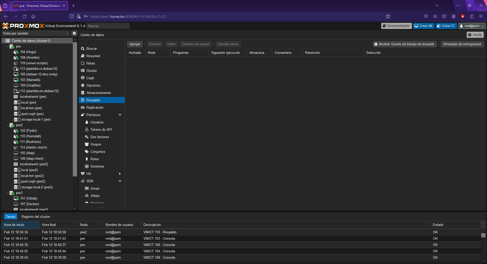Click the storage icon for pool-ceph (pve)
Viewport: 487px width, 264px height.
pos(17,114)
